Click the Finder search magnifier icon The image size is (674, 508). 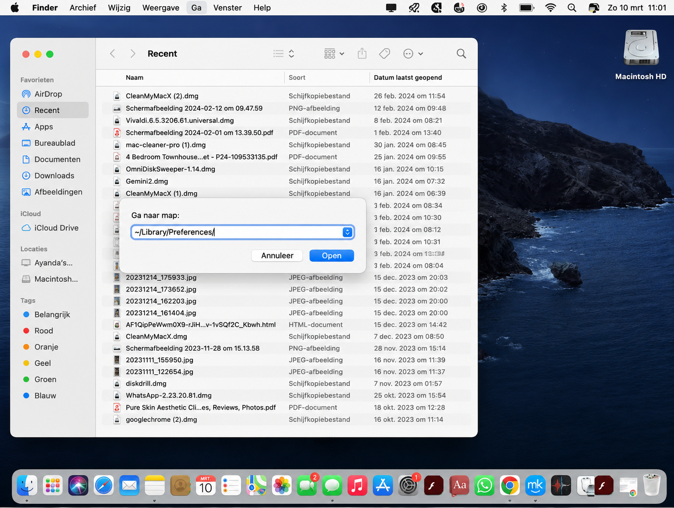click(x=461, y=54)
